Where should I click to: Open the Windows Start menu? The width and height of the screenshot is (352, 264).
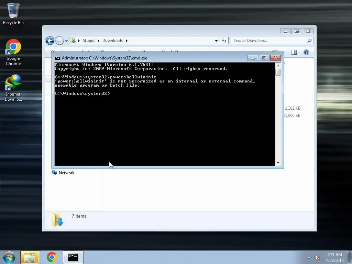(9, 257)
